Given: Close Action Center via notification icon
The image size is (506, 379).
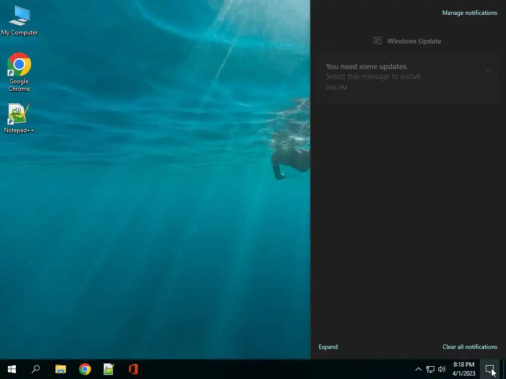Looking at the screenshot, I should point(490,369).
